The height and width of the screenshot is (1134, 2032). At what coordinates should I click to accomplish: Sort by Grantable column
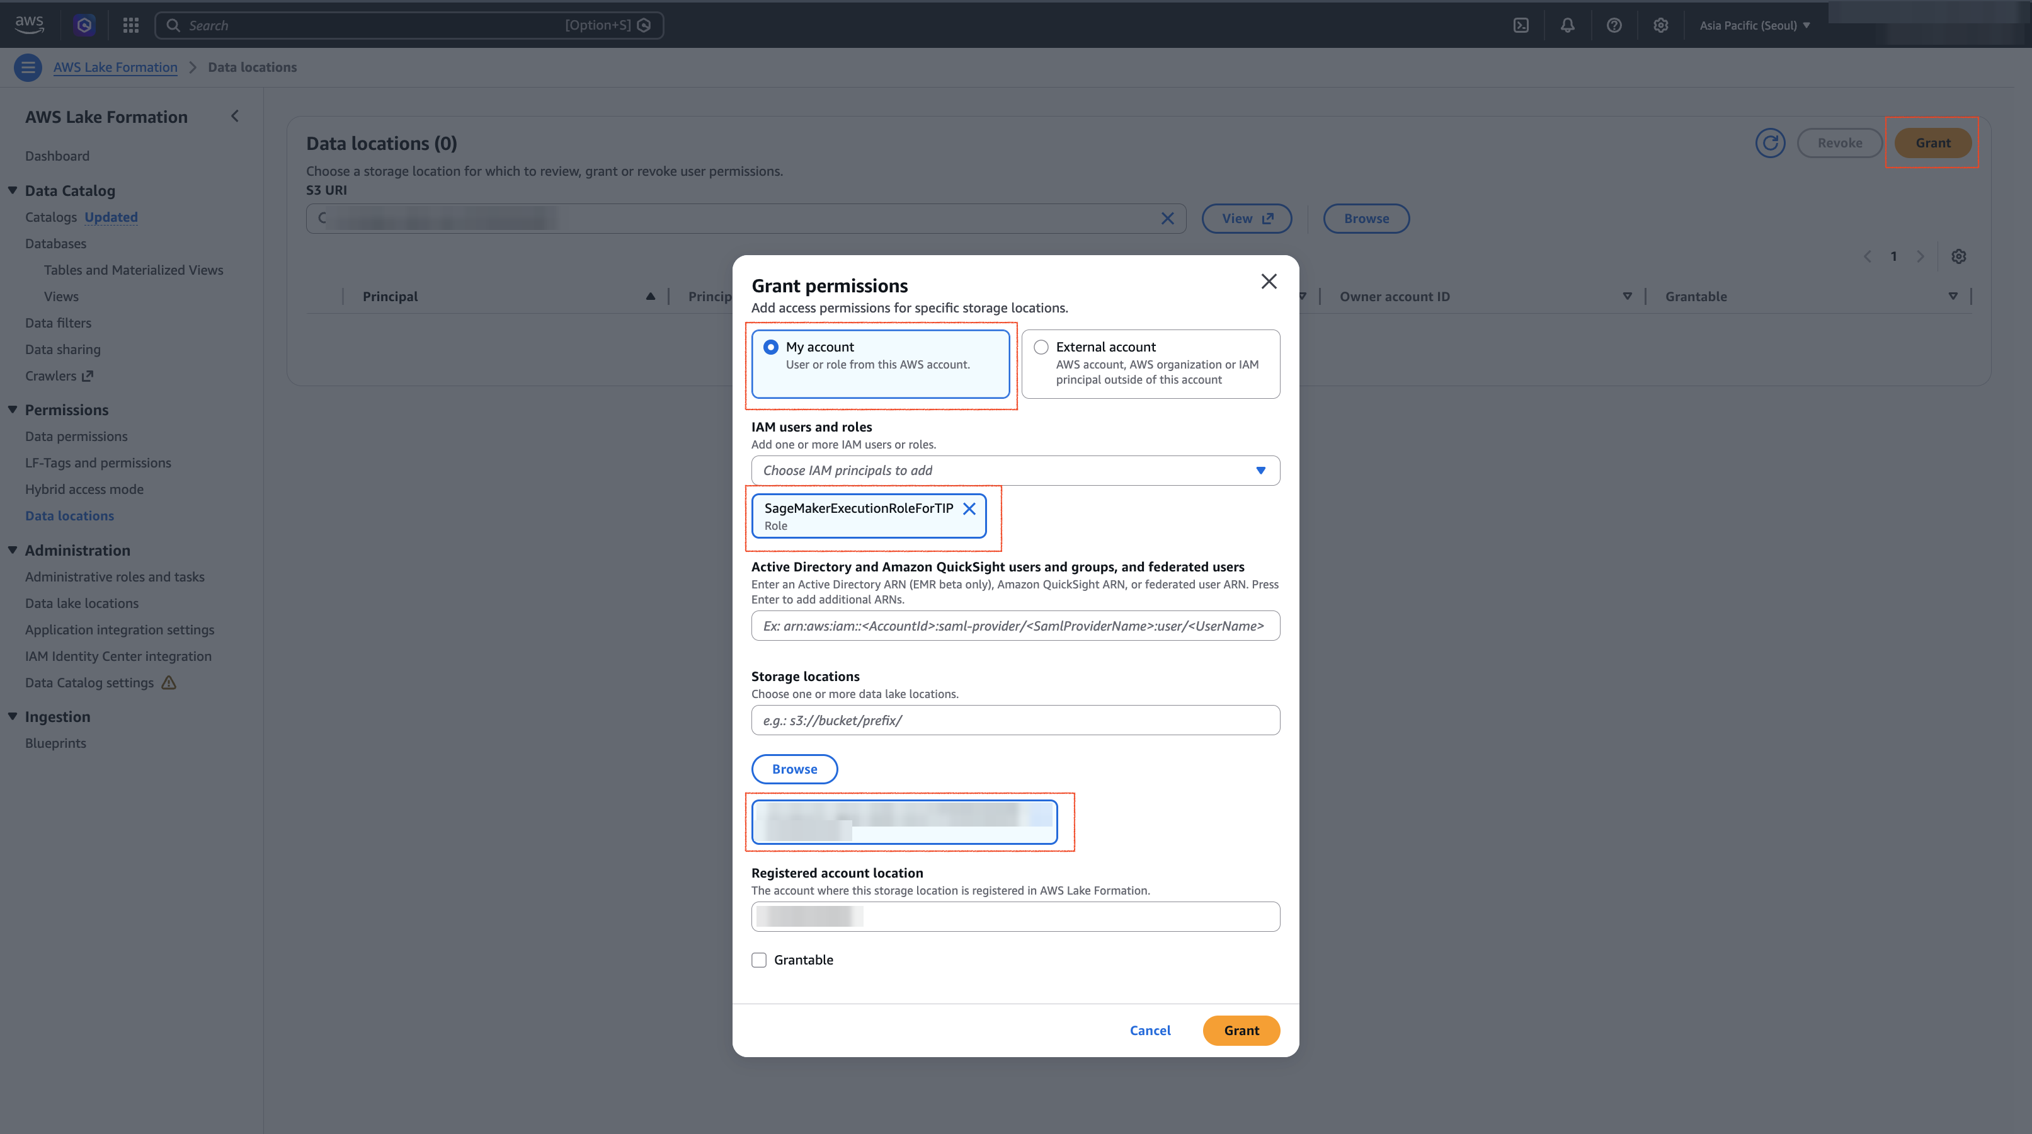coord(1953,297)
